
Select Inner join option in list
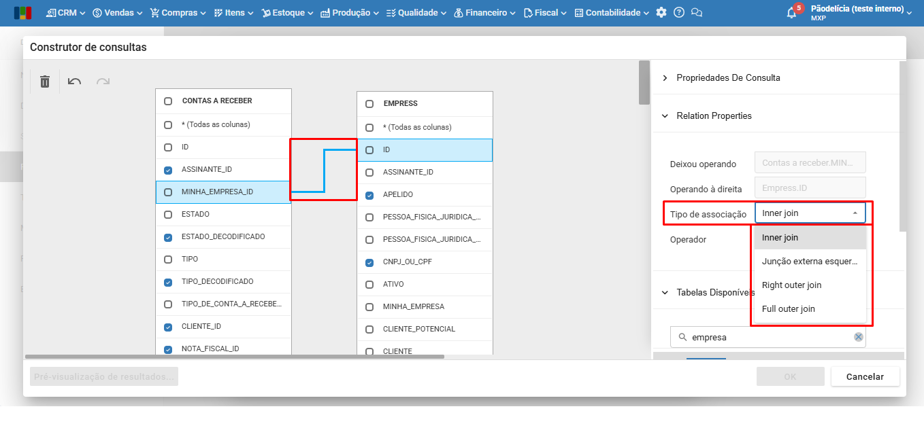[x=809, y=238]
